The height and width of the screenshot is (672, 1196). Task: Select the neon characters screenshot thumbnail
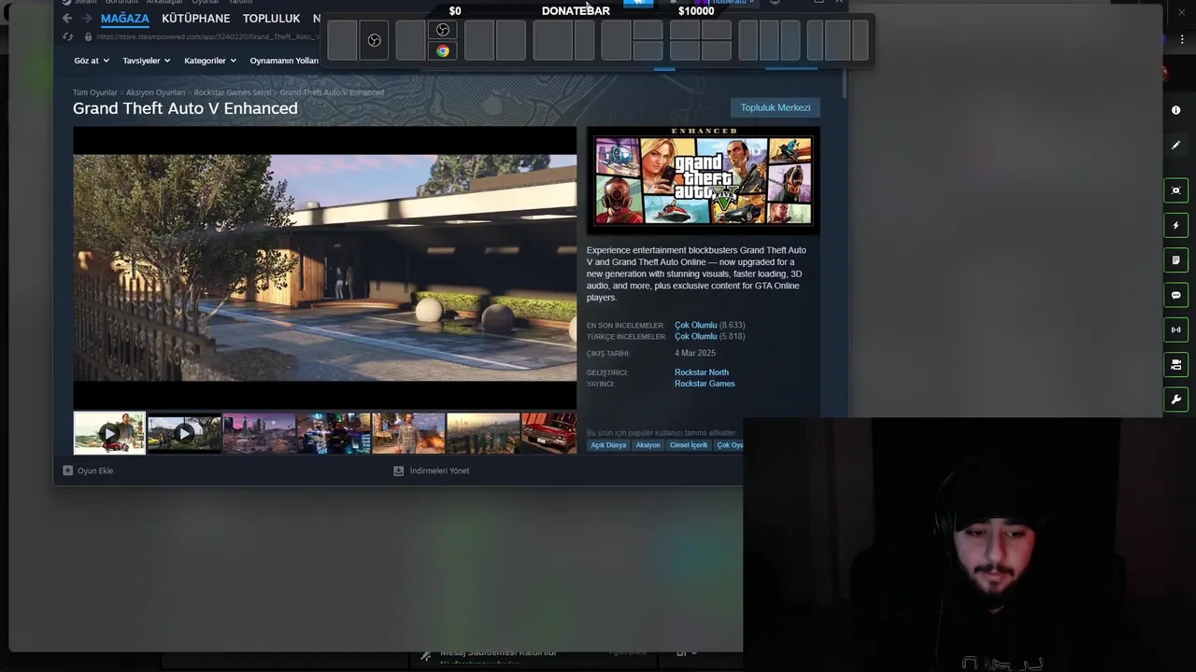pyautogui.click(x=334, y=433)
